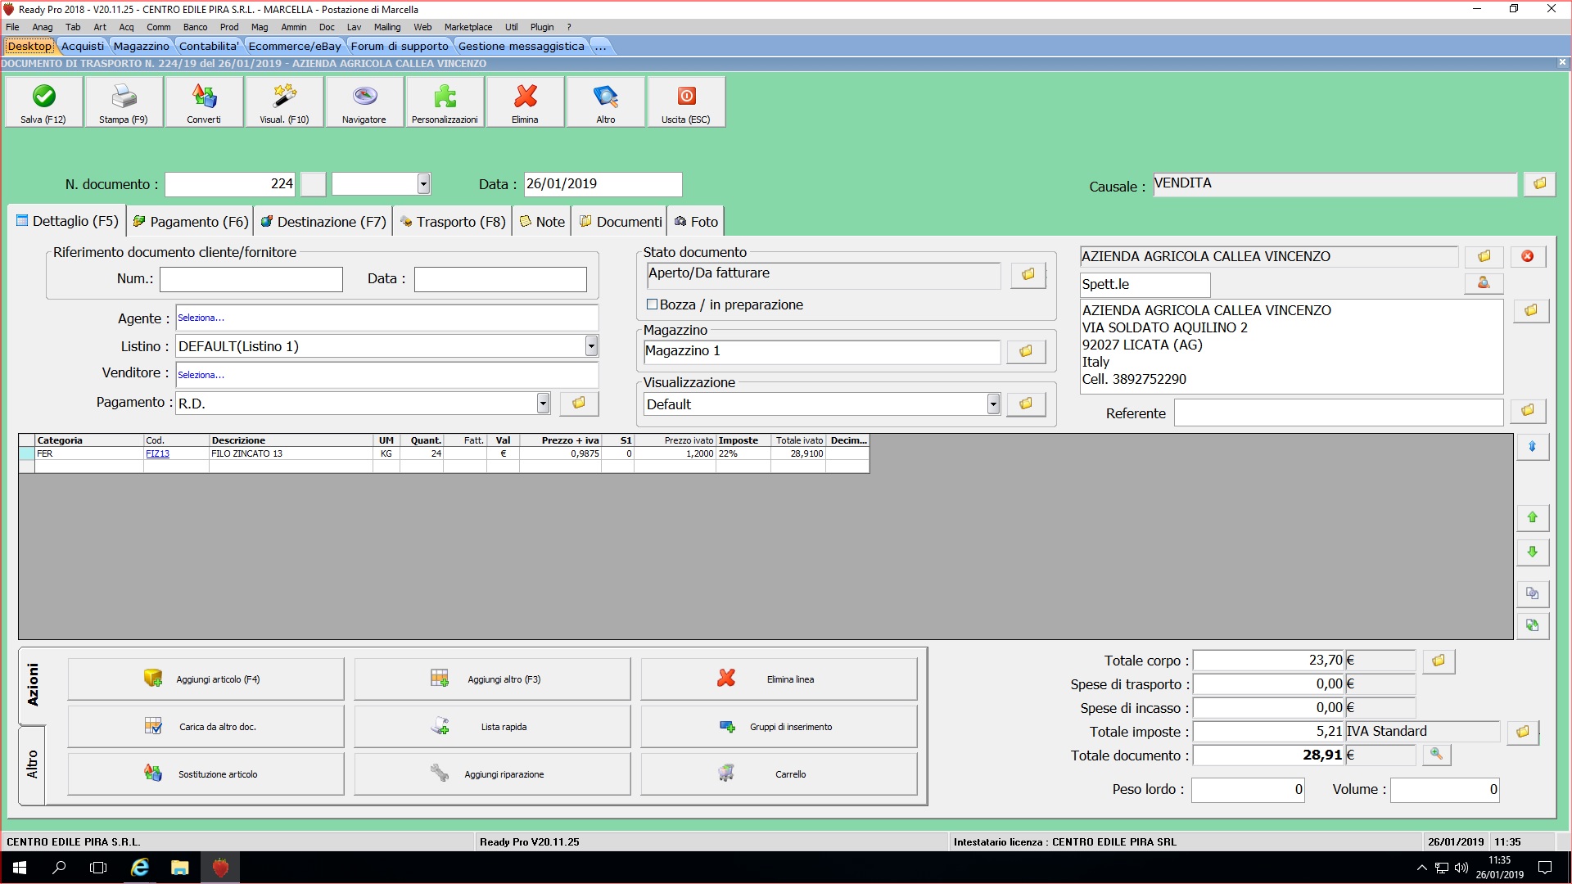Screen dimensions: 1572x884
Task: Open the Pagamento R.D. dropdown
Action: (x=543, y=403)
